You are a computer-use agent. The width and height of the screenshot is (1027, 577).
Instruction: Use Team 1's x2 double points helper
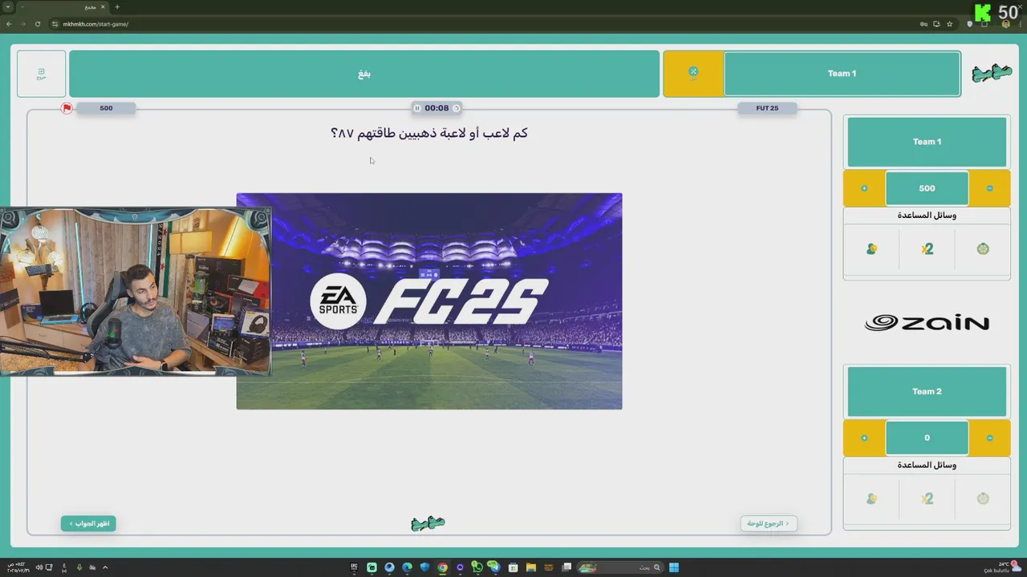tap(928, 249)
